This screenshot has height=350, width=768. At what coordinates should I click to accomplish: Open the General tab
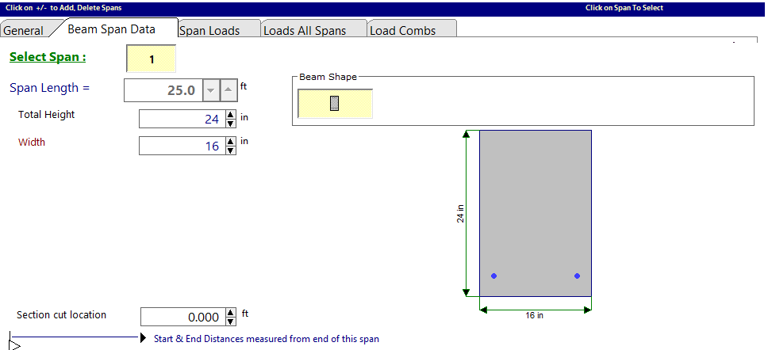point(23,30)
